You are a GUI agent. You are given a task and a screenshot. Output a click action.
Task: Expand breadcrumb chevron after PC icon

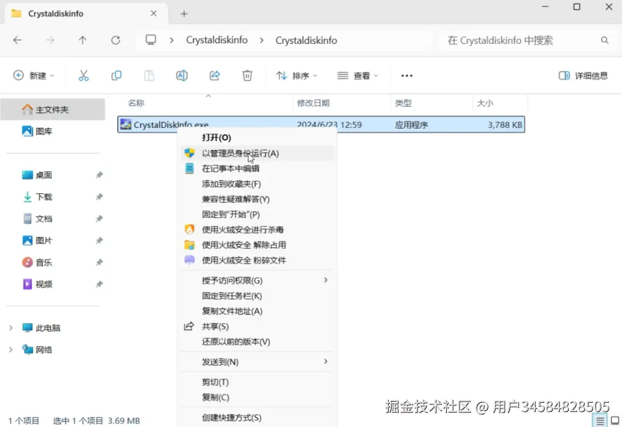pos(172,40)
